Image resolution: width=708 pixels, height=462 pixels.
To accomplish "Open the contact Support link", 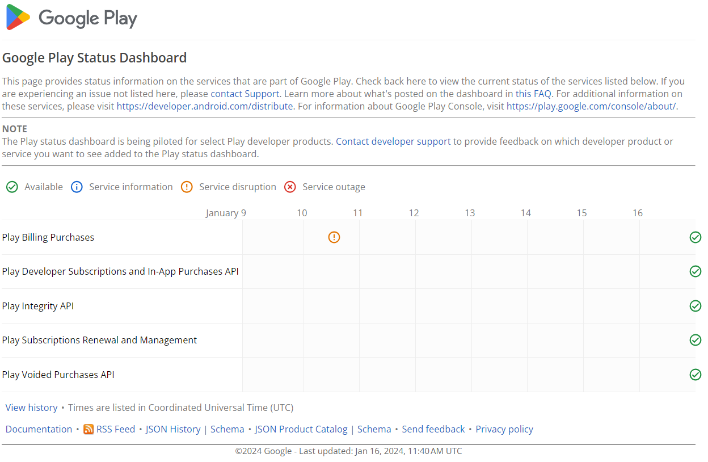I will click(x=245, y=94).
